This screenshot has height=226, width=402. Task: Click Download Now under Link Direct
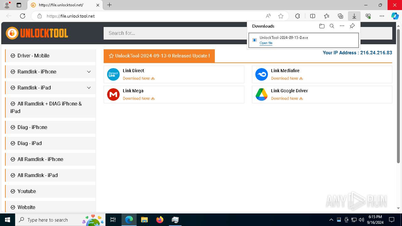tap(139, 78)
